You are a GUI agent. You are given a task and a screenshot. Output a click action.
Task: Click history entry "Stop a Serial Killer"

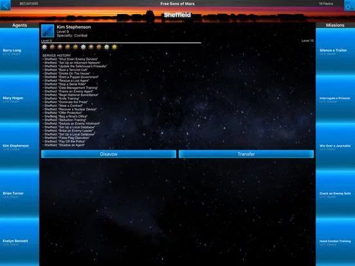pyautogui.click(x=64, y=84)
